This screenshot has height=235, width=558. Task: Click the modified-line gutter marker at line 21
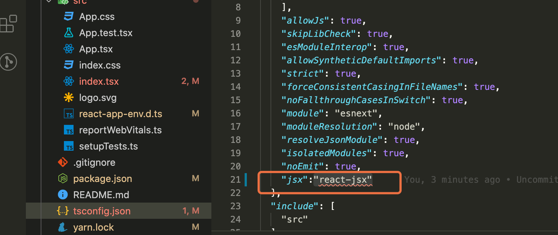pos(246,180)
